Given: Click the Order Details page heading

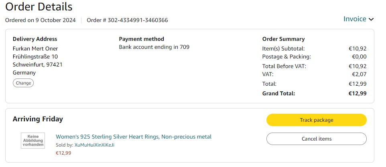Looking at the screenshot, I should point(39,7).
